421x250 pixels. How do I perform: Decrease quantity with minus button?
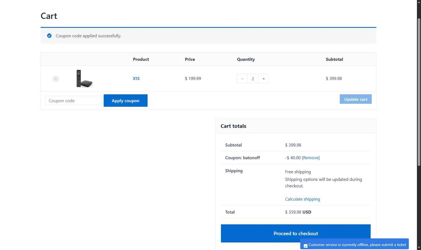tap(242, 78)
